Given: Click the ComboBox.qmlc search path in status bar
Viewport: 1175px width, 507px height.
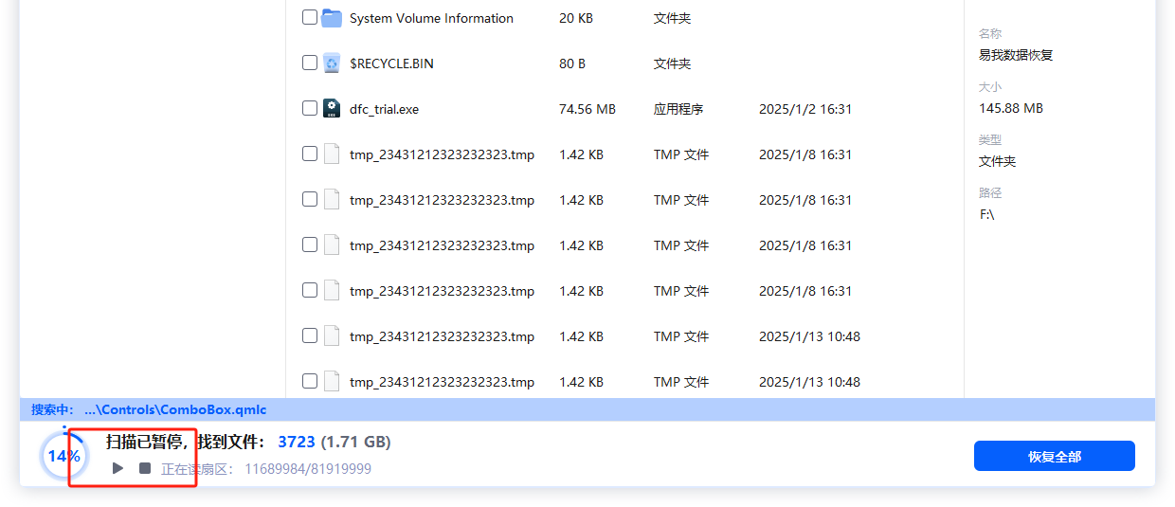Looking at the screenshot, I should coord(175,409).
